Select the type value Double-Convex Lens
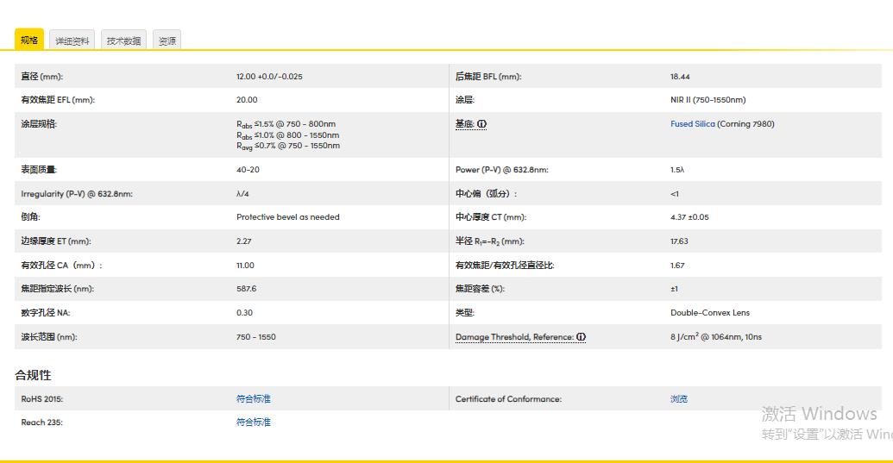This screenshot has height=463, width=893. (x=709, y=312)
